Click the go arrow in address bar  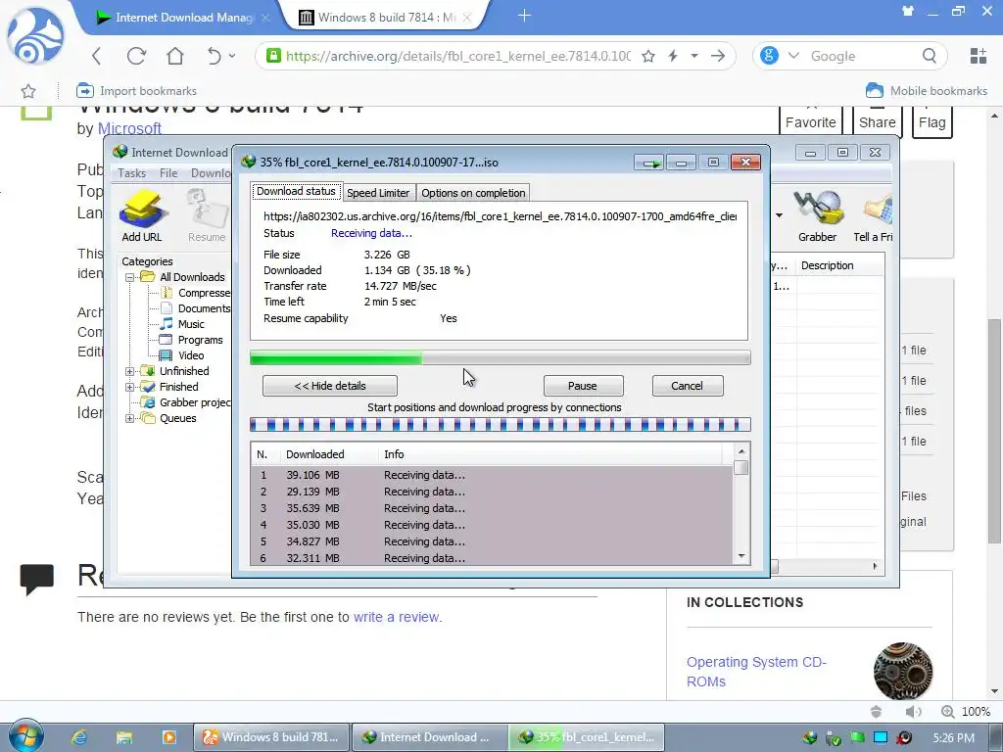tap(718, 56)
